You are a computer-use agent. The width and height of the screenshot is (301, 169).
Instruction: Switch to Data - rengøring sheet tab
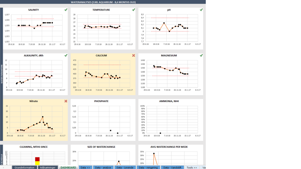tap(148, 168)
